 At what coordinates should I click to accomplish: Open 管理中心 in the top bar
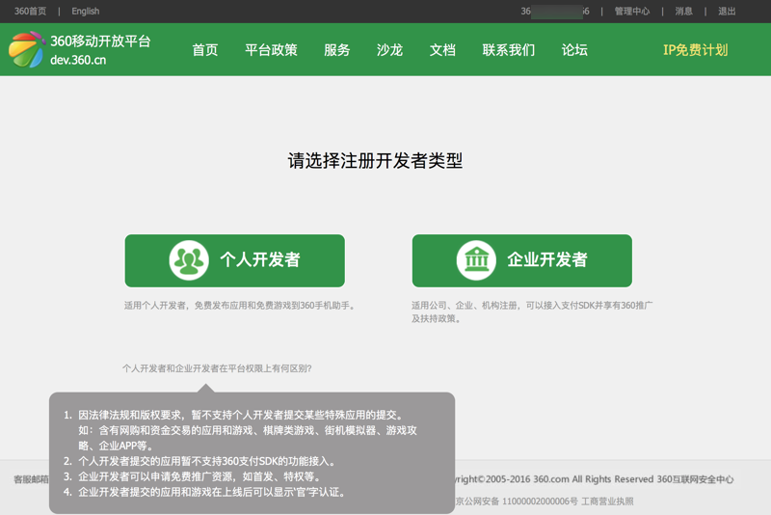[x=632, y=11]
